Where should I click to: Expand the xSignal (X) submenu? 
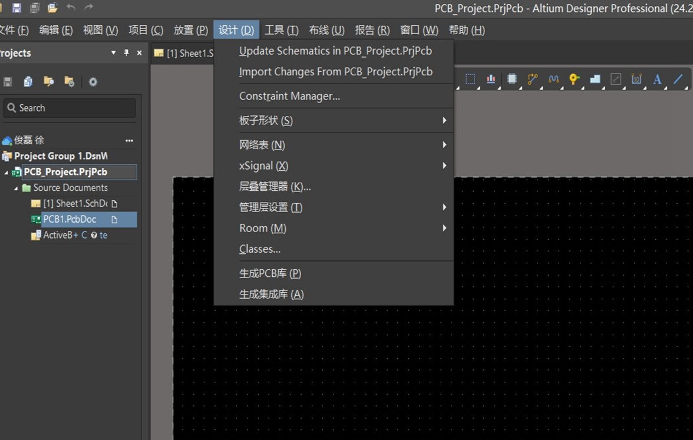pos(334,166)
